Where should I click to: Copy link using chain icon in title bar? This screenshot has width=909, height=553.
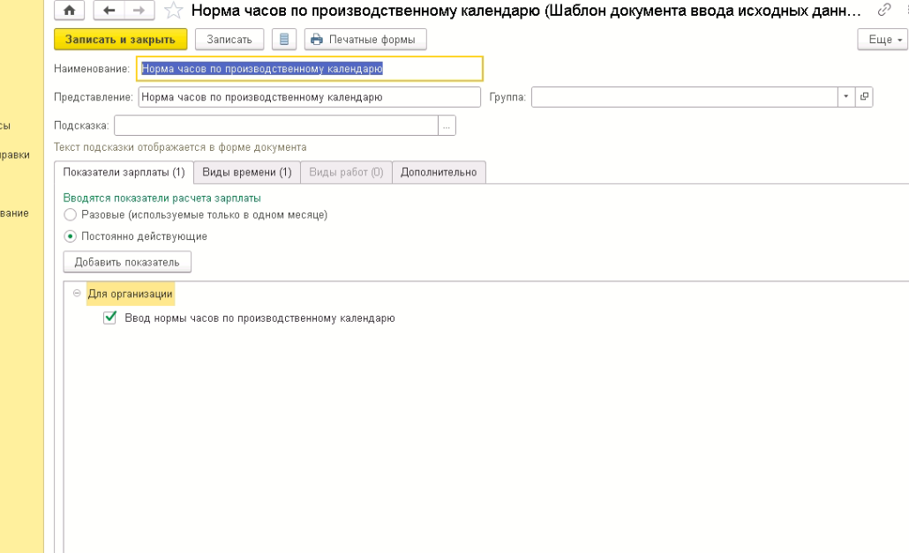pos(883,11)
